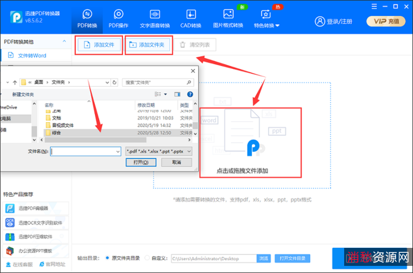Select 自定义 radio button

tap(147, 258)
